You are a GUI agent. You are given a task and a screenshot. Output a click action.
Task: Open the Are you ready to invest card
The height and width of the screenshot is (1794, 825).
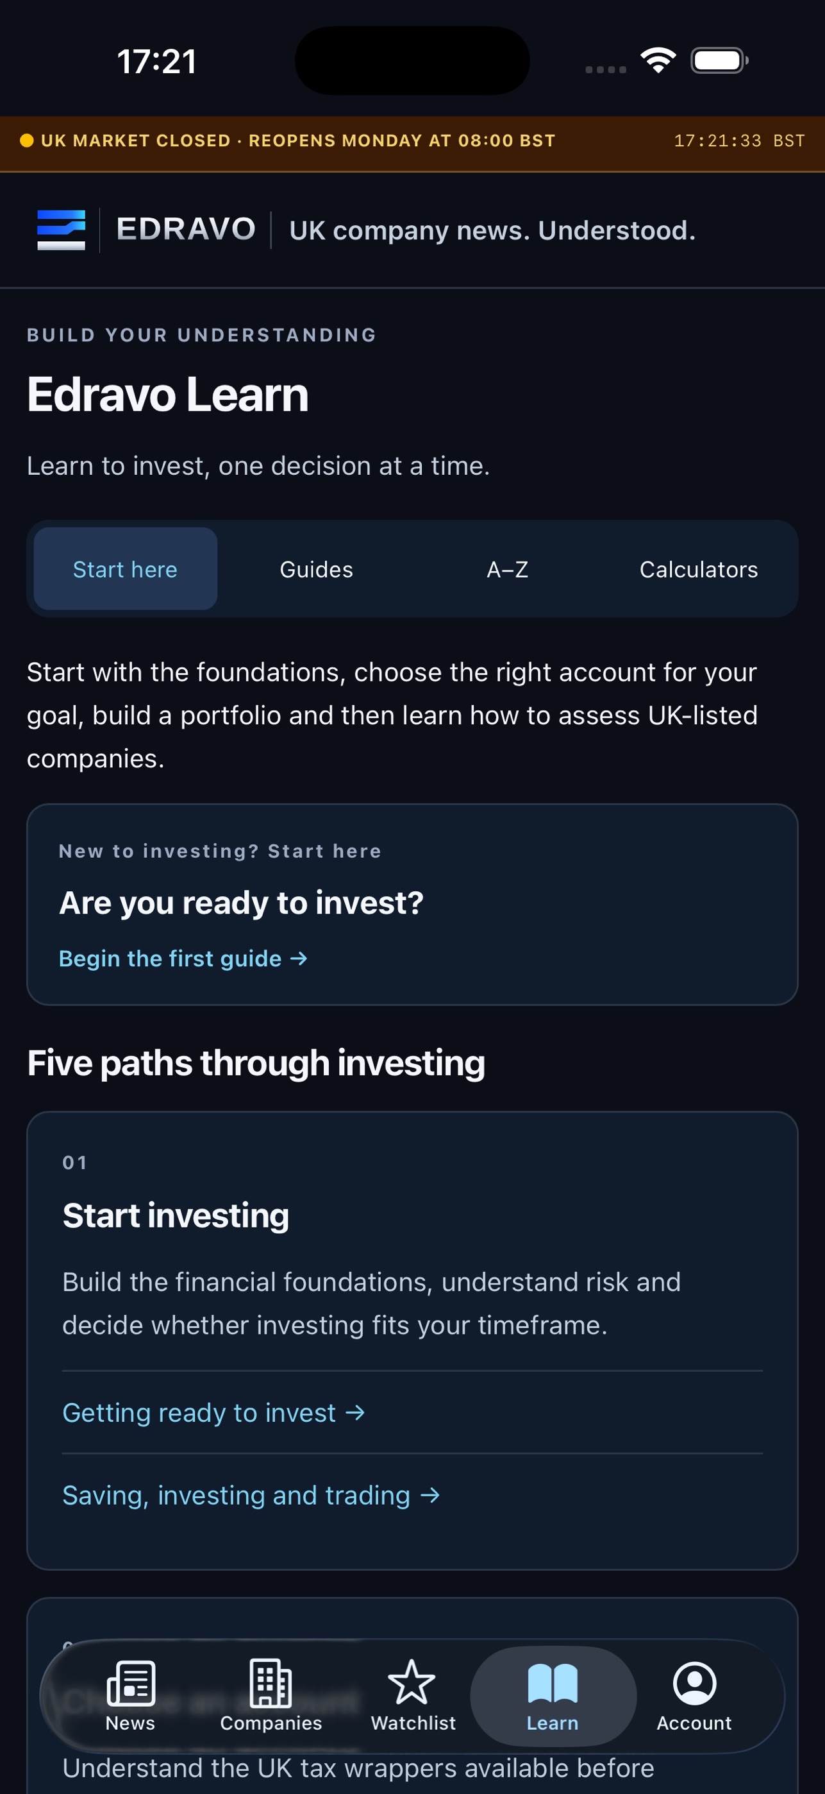(413, 904)
